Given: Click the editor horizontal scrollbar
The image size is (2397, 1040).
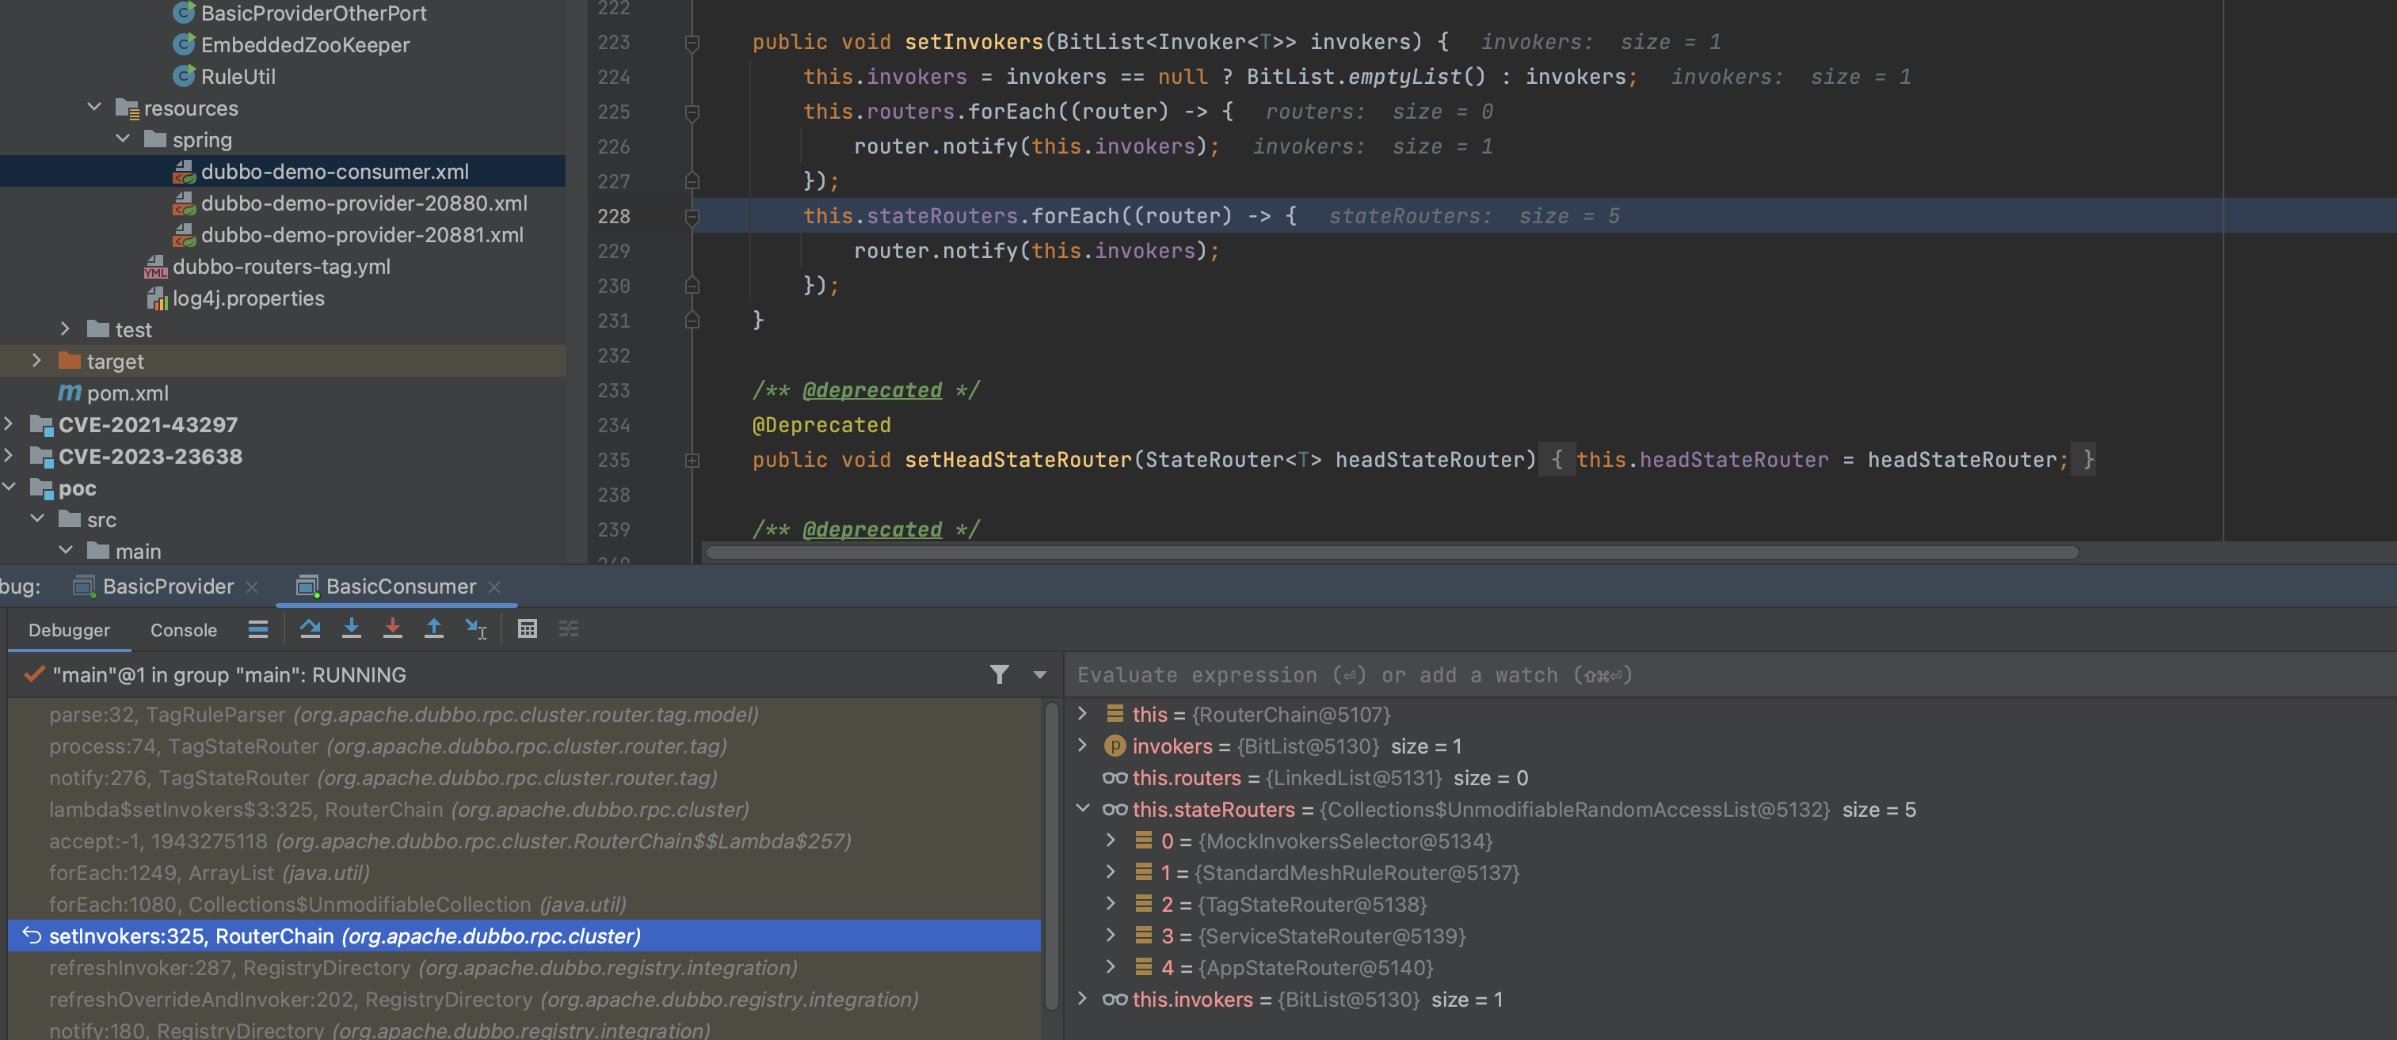Looking at the screenshot, I should coord(1392,552).
